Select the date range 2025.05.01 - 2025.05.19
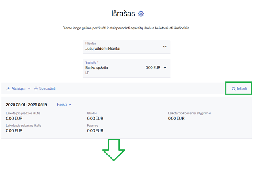The height and width of the screenshot is (169, 256). click(x=26, y=105)
